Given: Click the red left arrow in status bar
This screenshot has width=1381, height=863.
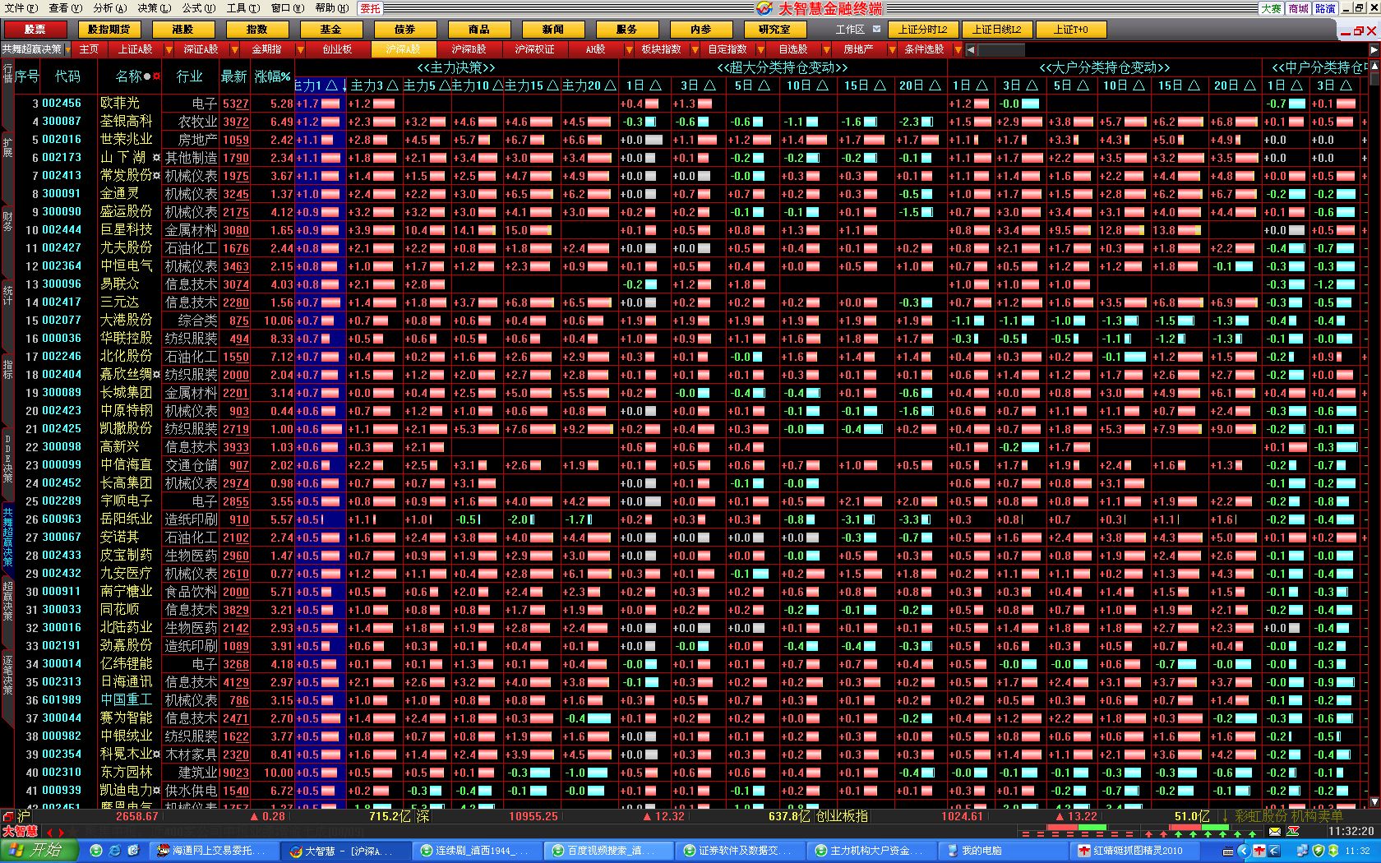Looking at the screenshot, I should click(50, 833).
